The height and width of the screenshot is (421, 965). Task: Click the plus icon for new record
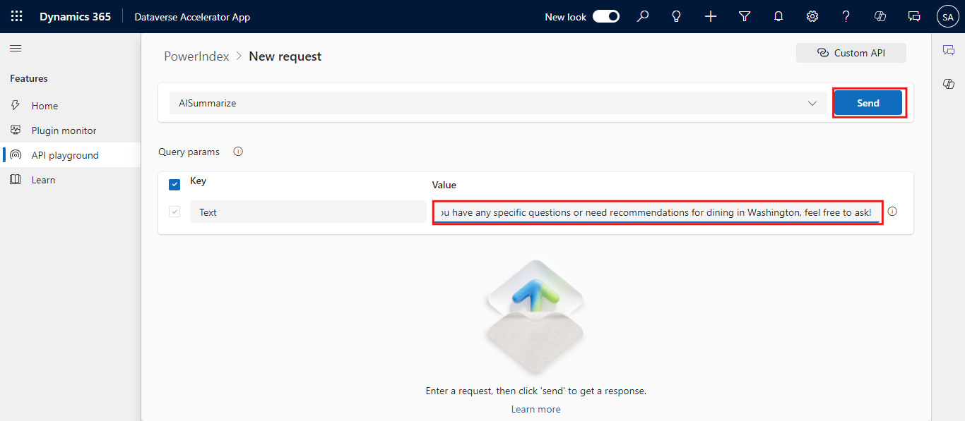pyautogui.click(x=711, y=16)
